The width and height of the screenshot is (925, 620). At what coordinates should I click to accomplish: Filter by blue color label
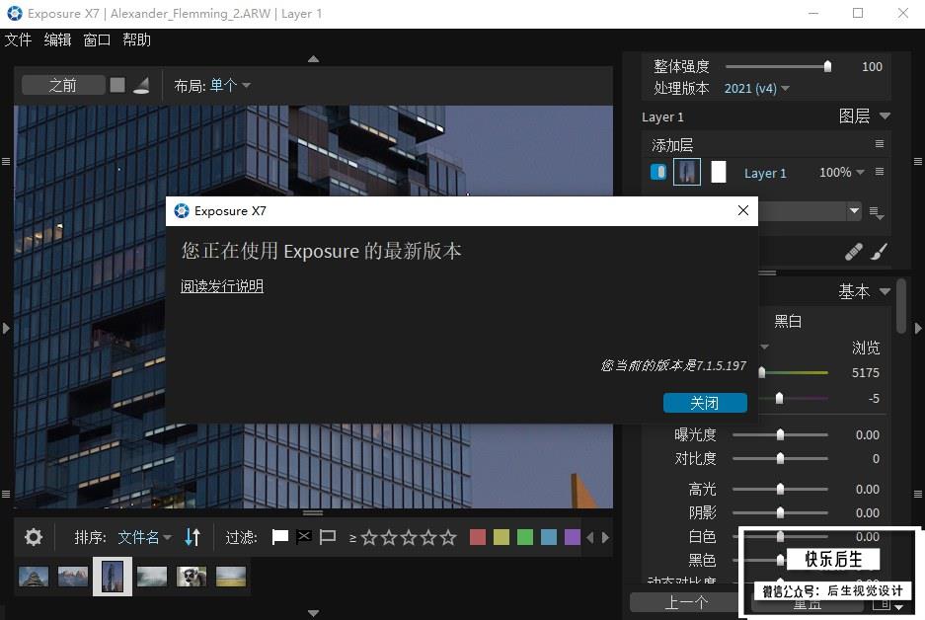549,537
